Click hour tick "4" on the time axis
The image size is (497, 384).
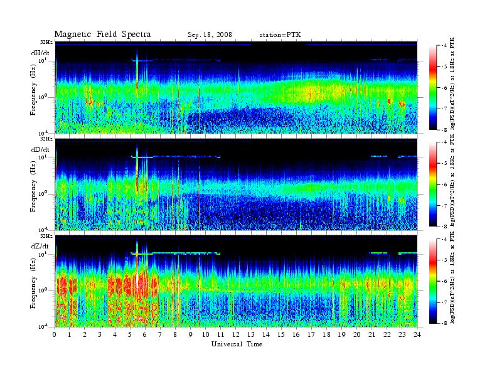tap(115, 334)
